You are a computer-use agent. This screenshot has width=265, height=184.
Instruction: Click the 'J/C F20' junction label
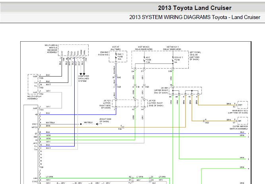pyautogui.click(x=152, y=101)
